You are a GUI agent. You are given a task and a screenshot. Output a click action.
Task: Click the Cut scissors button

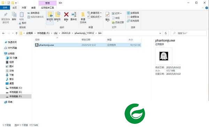pos(23,23)
